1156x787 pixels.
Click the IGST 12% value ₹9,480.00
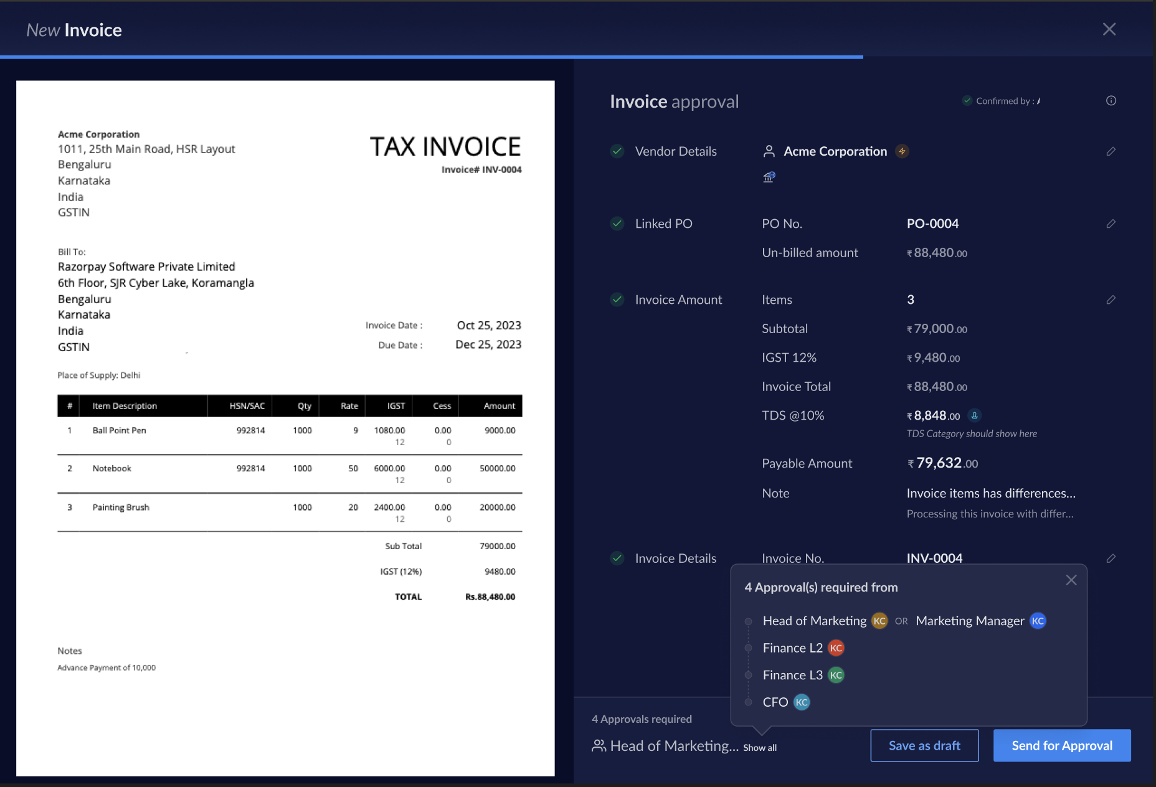[933, 358]
